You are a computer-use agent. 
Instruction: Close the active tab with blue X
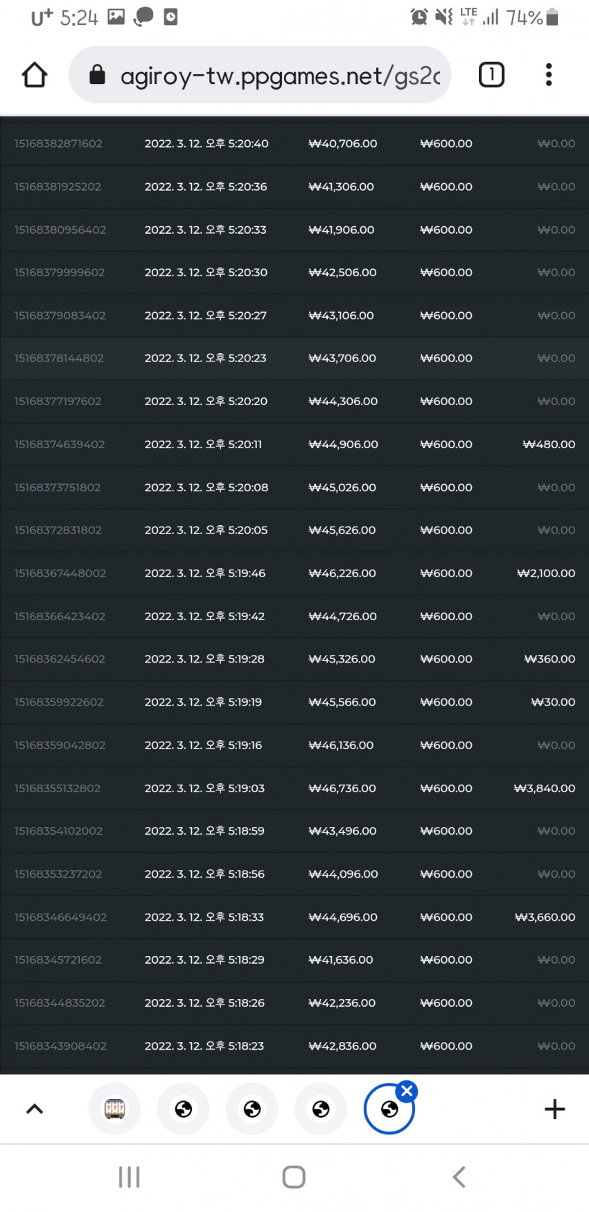[x=407, y=1091]
